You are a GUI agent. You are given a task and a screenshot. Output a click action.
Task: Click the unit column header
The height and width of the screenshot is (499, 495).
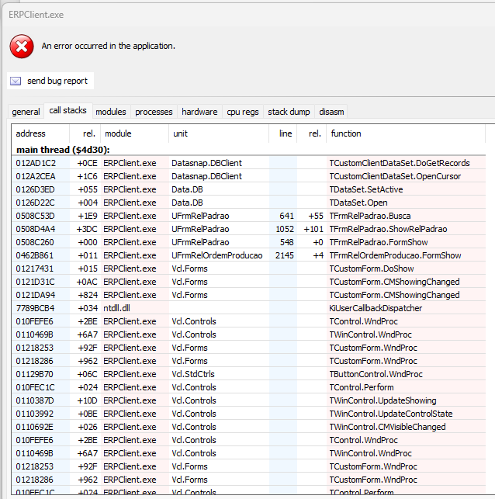(180, 133)
